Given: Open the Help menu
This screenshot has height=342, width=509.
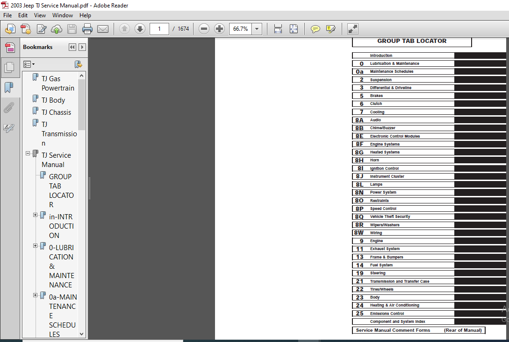Looking at the screenshot, I should click(x=85, y=15).
